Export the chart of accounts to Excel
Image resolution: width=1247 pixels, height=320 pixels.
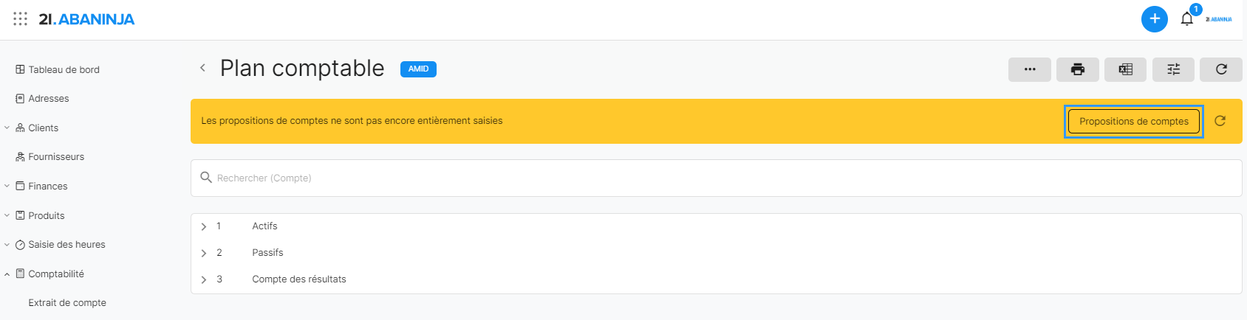click(x=1125, y=69)
